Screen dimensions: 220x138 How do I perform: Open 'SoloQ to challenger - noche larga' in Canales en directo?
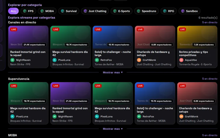(x=113, y=54)
